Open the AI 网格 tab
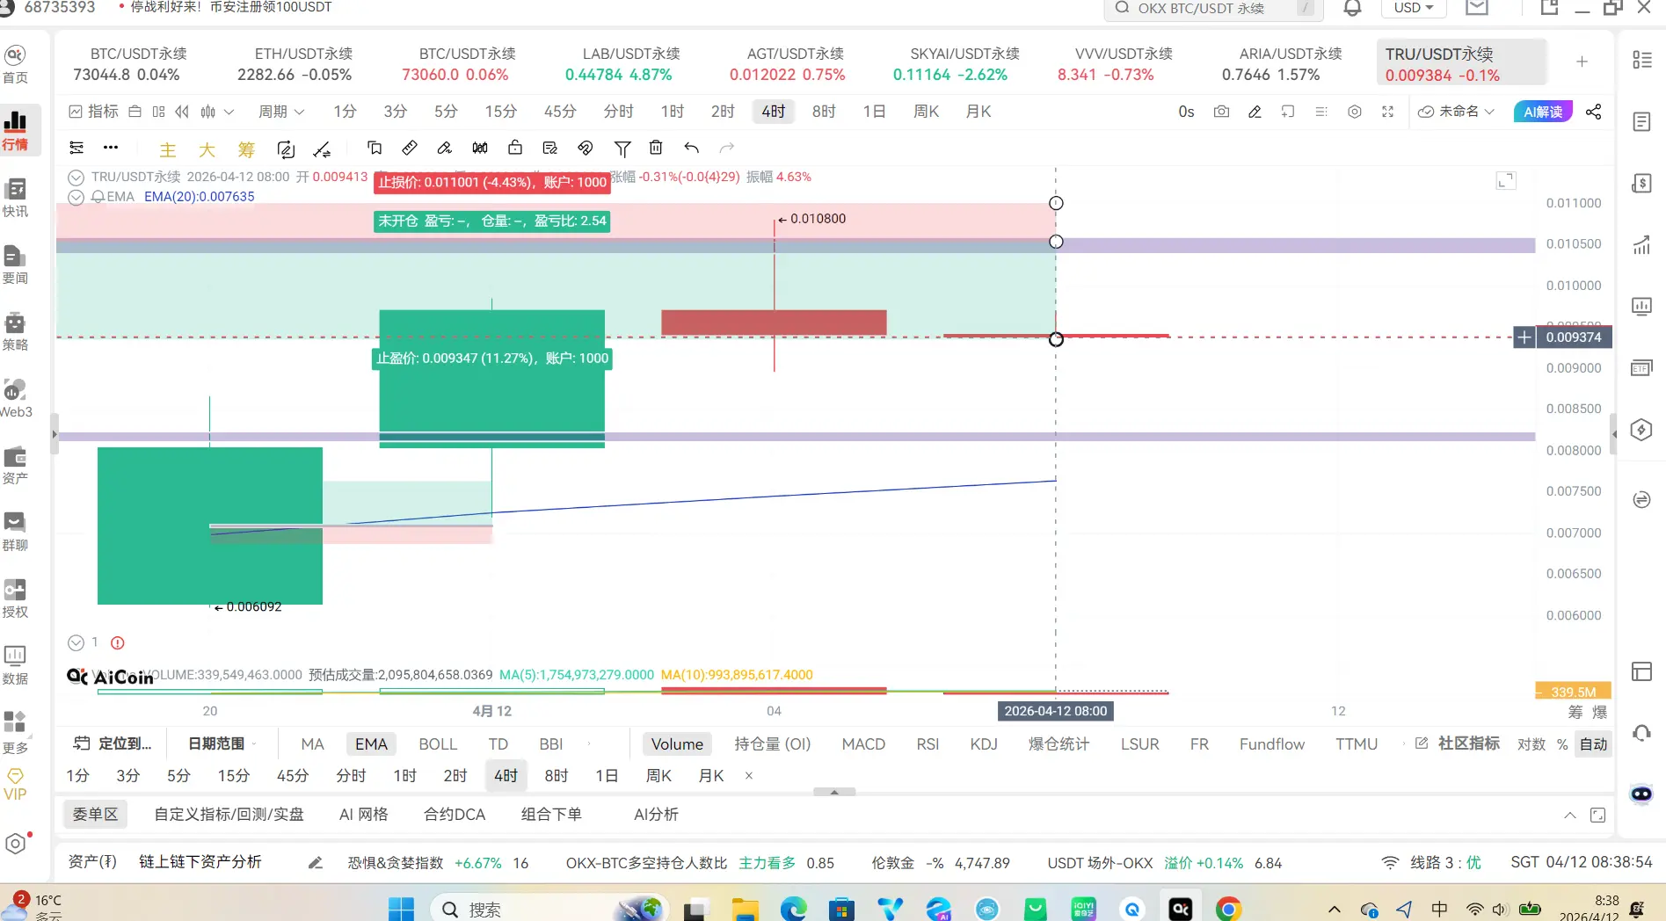This screenshot has height=921, width=1666. tap(364, 814)
